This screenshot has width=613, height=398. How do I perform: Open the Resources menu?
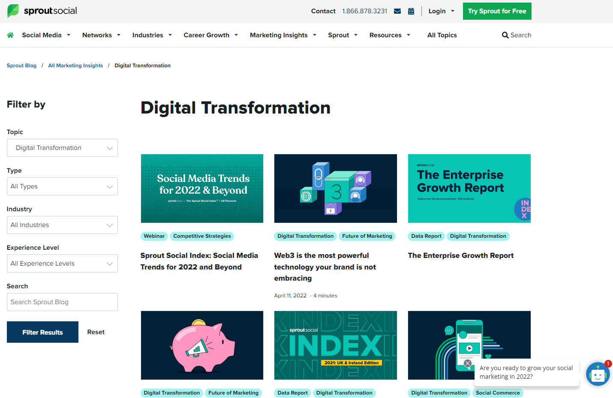(x=390, y=35)
